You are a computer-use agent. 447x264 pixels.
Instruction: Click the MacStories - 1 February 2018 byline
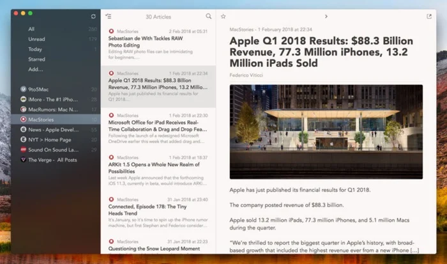[x=271, y=29]
